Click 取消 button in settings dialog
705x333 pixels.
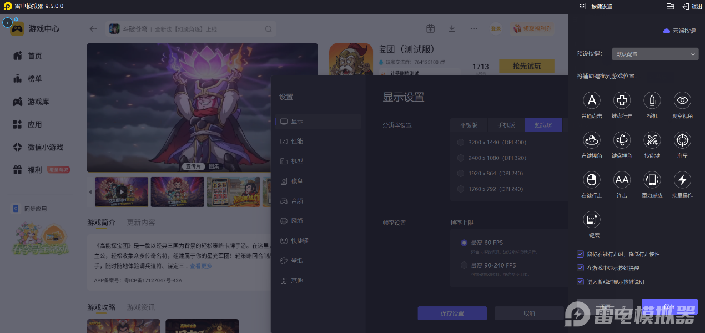click(x=529, y=314)
